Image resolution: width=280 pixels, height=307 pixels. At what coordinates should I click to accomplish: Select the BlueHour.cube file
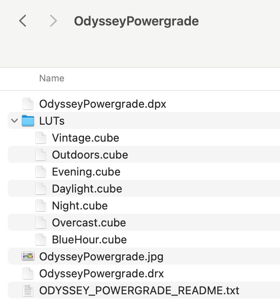click(x=89, y=240)
